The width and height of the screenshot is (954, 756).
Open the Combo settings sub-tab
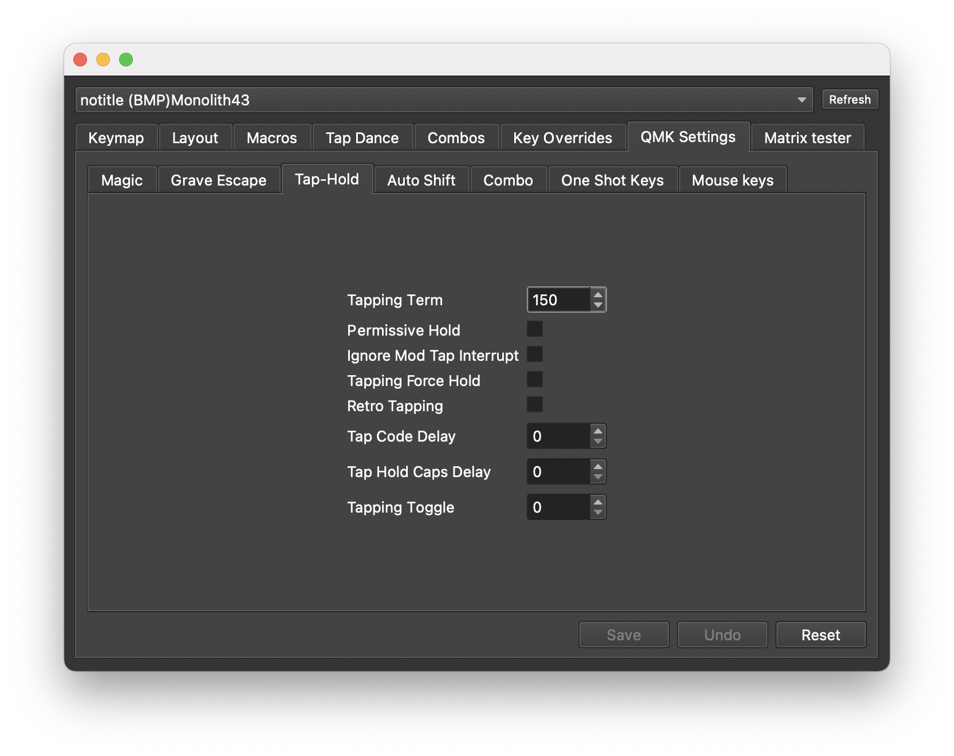coord(508,180)
